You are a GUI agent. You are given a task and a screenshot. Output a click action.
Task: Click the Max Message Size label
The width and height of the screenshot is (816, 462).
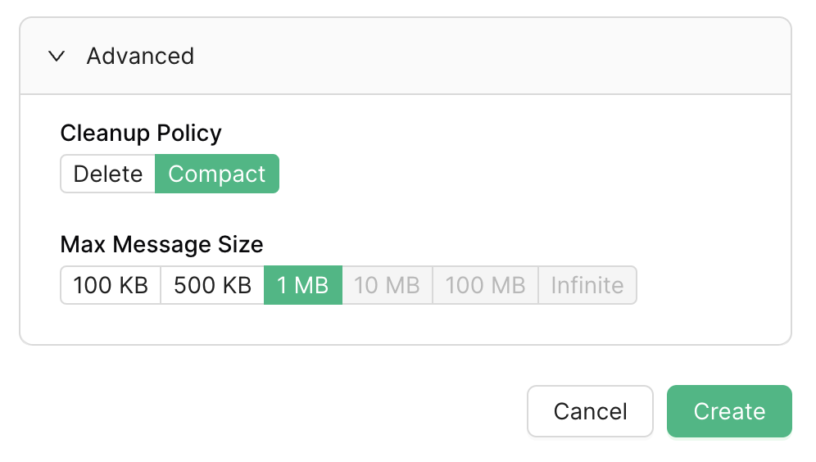coord(161,244)
